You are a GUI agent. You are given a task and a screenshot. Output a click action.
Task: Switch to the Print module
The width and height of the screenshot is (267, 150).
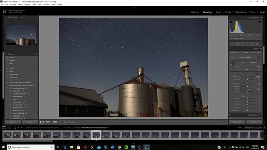point(253,12)
